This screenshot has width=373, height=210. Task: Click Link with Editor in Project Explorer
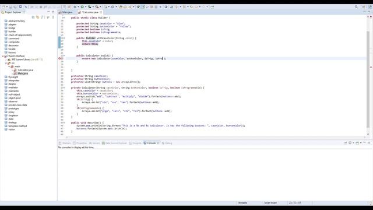coord(37,17)
